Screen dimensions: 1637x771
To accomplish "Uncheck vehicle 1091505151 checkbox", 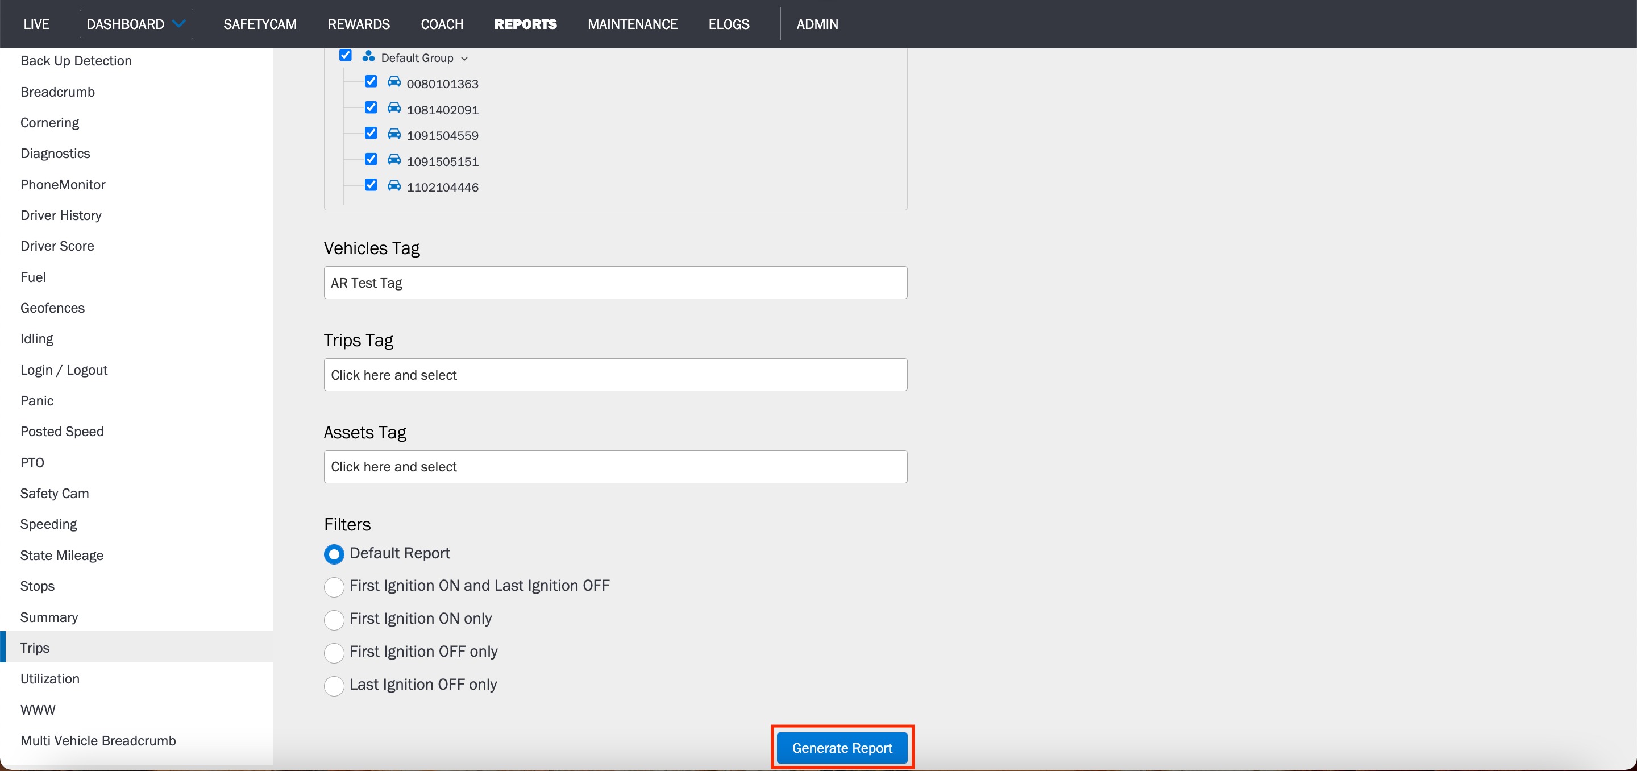I will pos(371,159).
